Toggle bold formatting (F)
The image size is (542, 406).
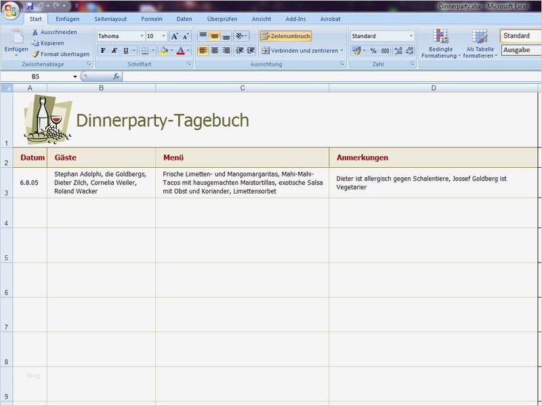pyautogui.click(x=103, y=51)
